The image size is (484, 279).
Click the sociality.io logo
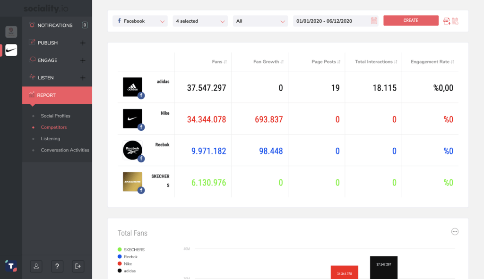[46, 8]
